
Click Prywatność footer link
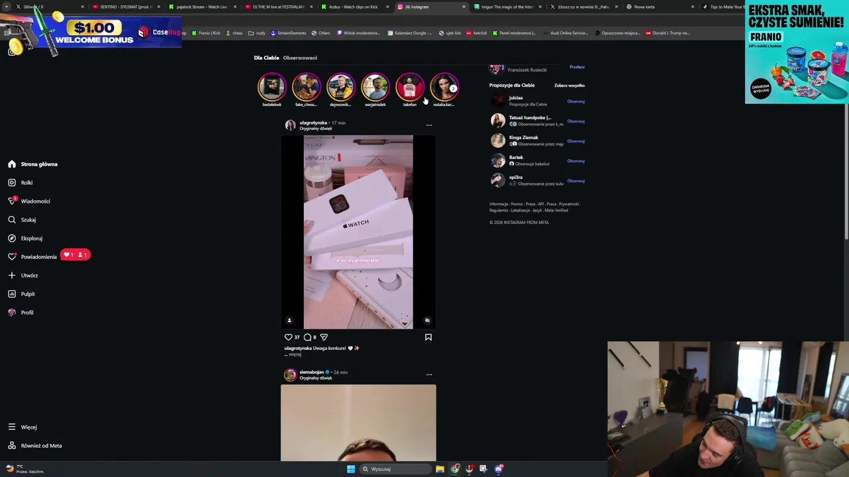(568, 204)
